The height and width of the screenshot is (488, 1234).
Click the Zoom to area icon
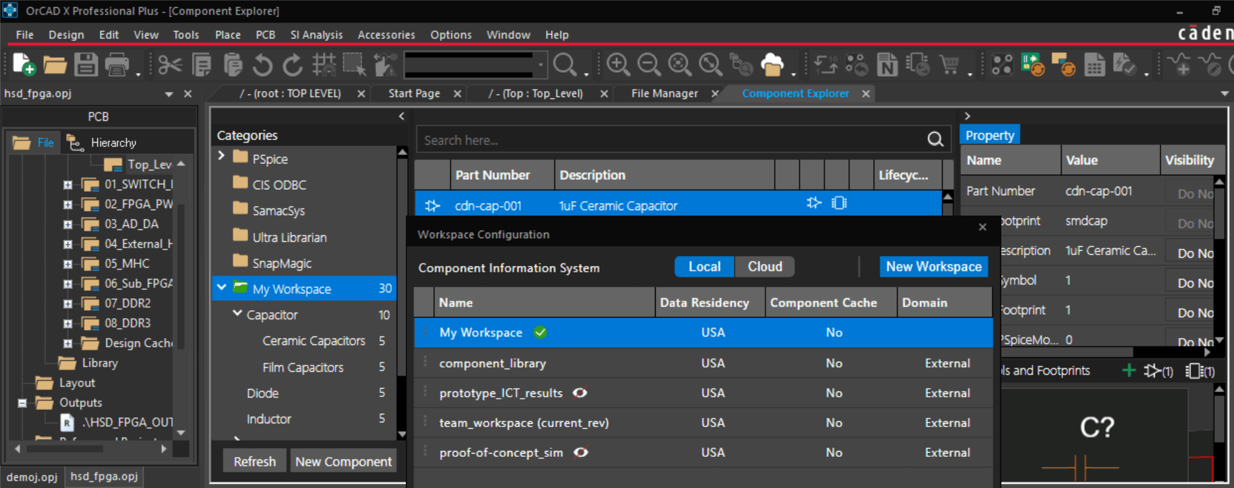click(x=679, y=65)
